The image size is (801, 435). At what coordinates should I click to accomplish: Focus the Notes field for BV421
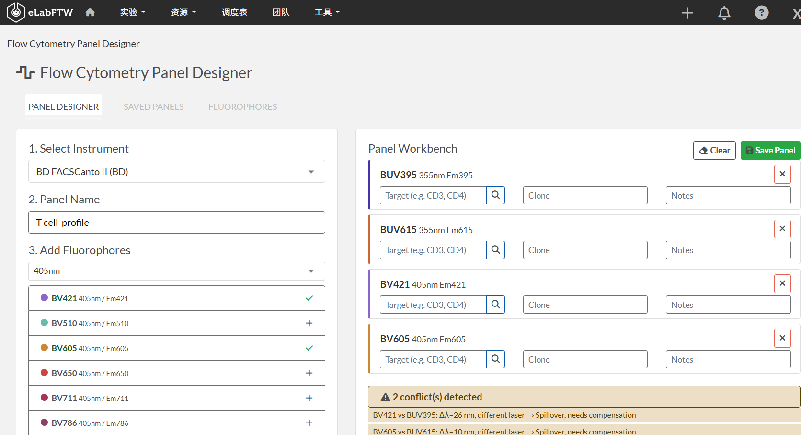[728, 305]
